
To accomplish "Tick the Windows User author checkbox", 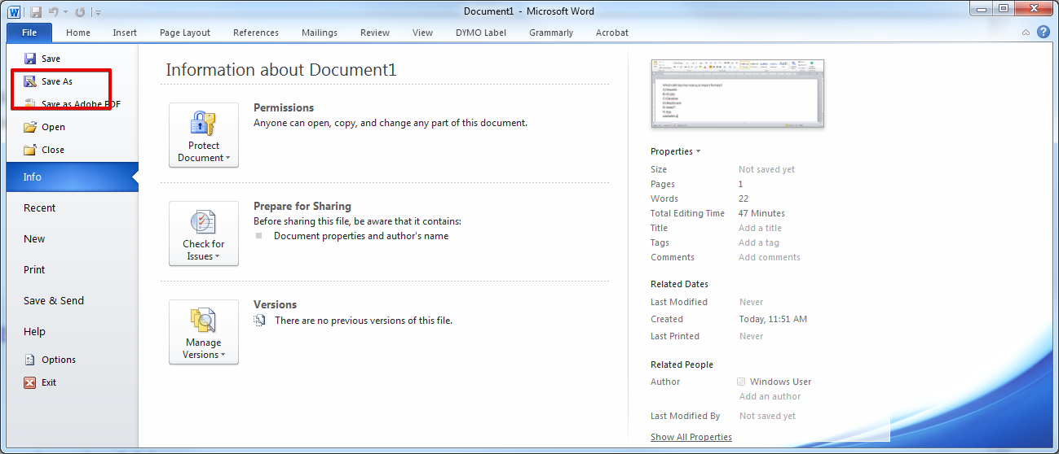I will point(741,382).
